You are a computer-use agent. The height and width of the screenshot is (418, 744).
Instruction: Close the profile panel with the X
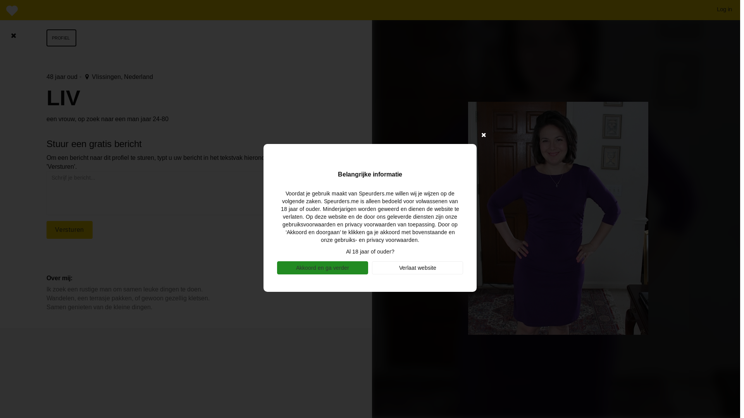click(14, 36)
